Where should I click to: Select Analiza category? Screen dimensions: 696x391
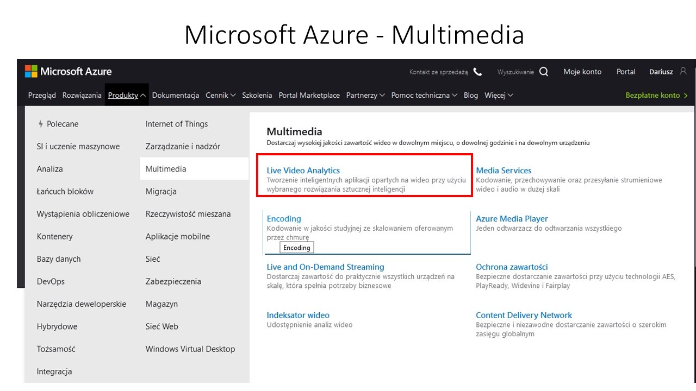click(x=50, y=169)
